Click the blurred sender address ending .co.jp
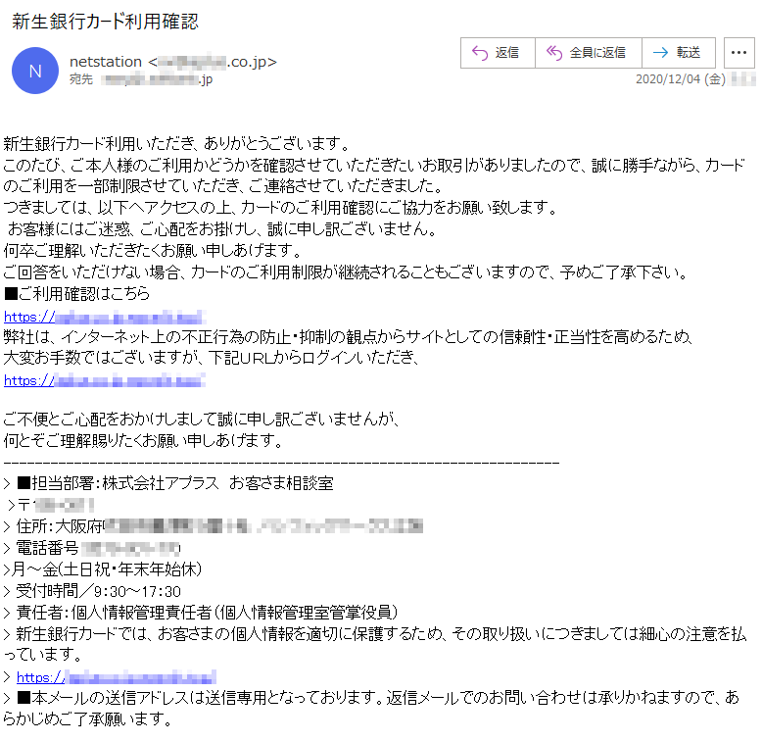762x742 pixels. click(x=213, y=62)
